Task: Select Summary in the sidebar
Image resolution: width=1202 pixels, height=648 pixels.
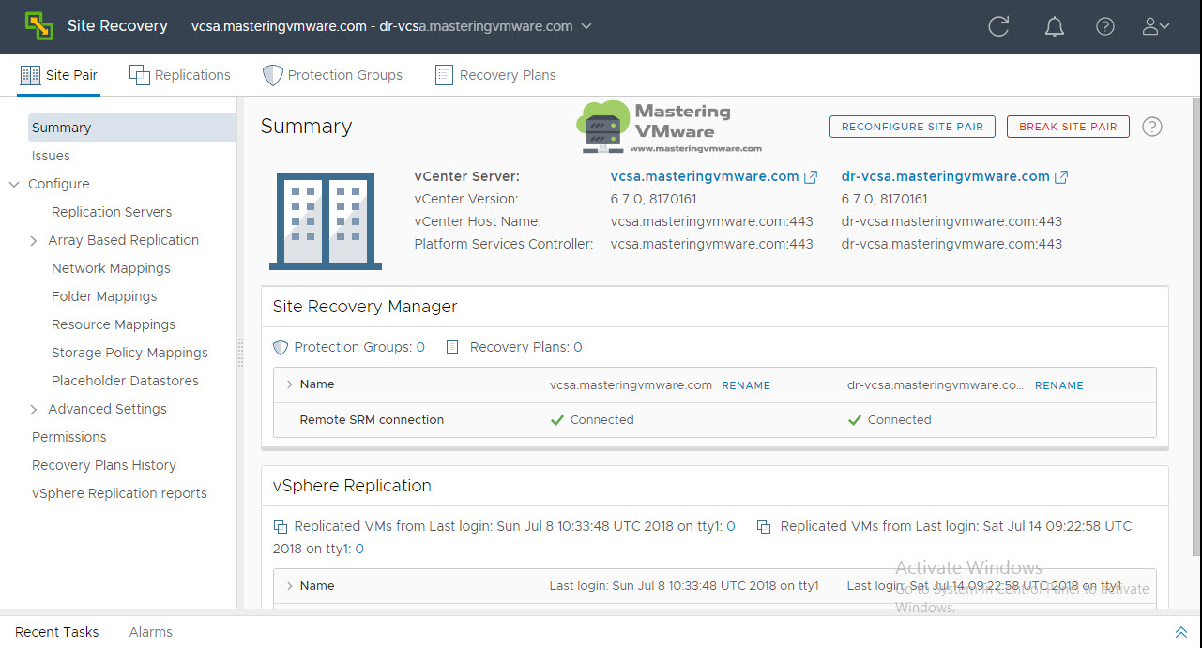Action: 131,128
